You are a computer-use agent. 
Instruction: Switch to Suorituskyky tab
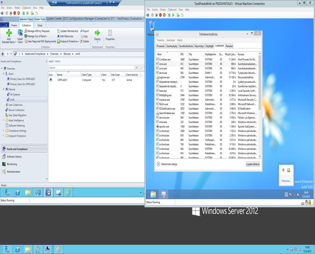coord(172,46)
